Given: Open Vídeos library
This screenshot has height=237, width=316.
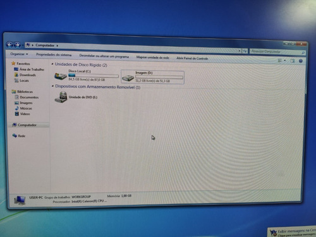Looking at the screenshot, I should (x=25, y=114).
